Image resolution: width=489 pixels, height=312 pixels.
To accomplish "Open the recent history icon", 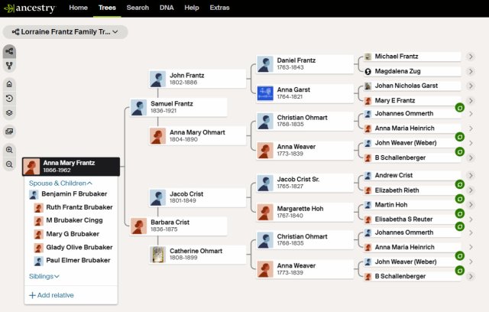I will pos(10,99).
